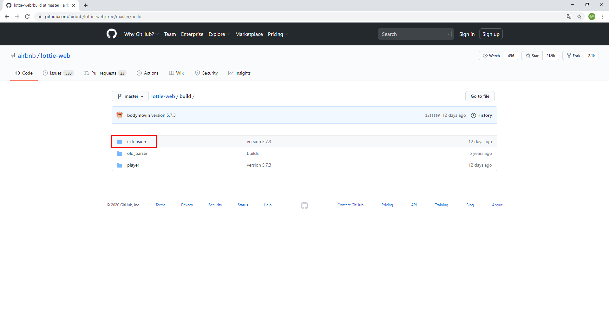609x330 pixels.
Task: View commit History
Action: [x=481, y=115]
